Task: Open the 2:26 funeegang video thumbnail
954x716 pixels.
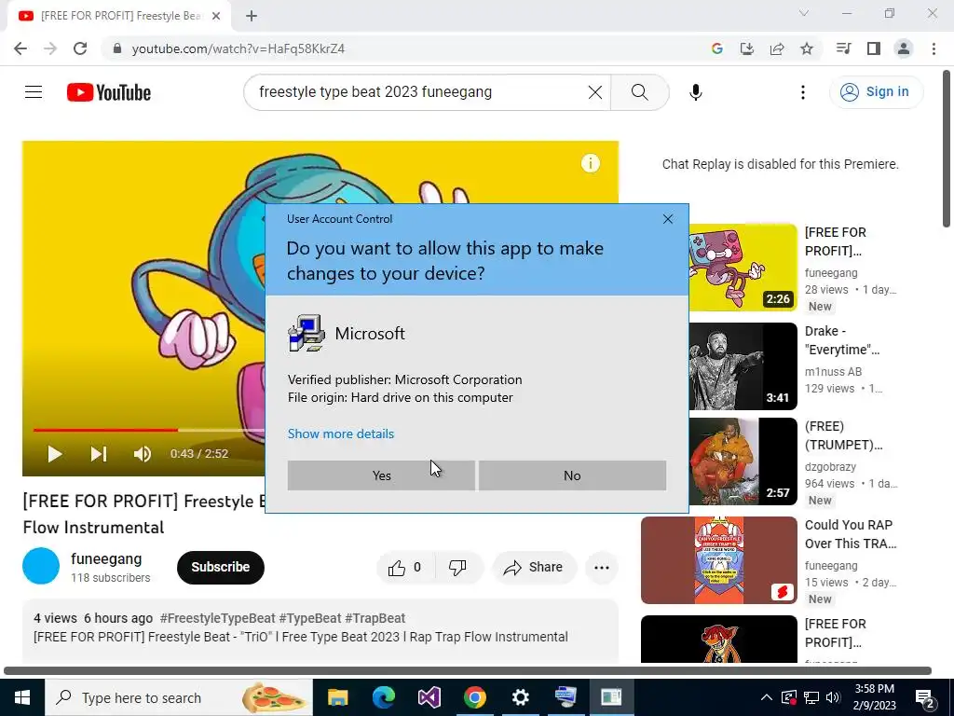Action: [x=743, y=268]
